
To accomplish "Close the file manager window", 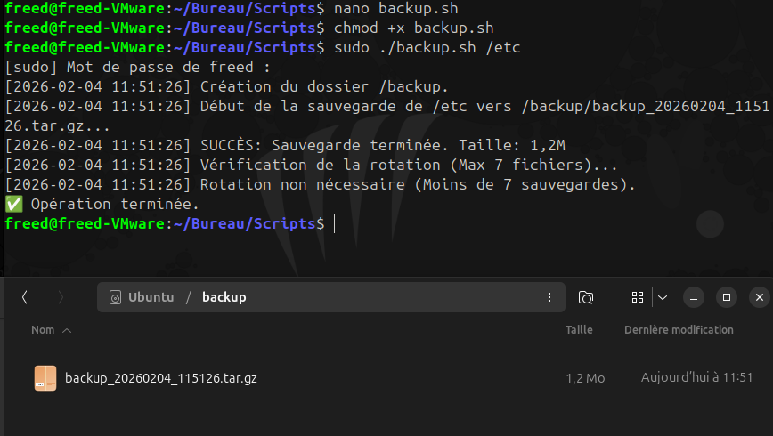I will tap(759, 297).
